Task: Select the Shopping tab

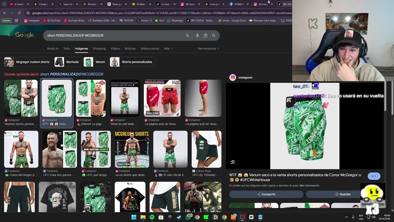Action: pyautogui.click(x=99, y=48)
